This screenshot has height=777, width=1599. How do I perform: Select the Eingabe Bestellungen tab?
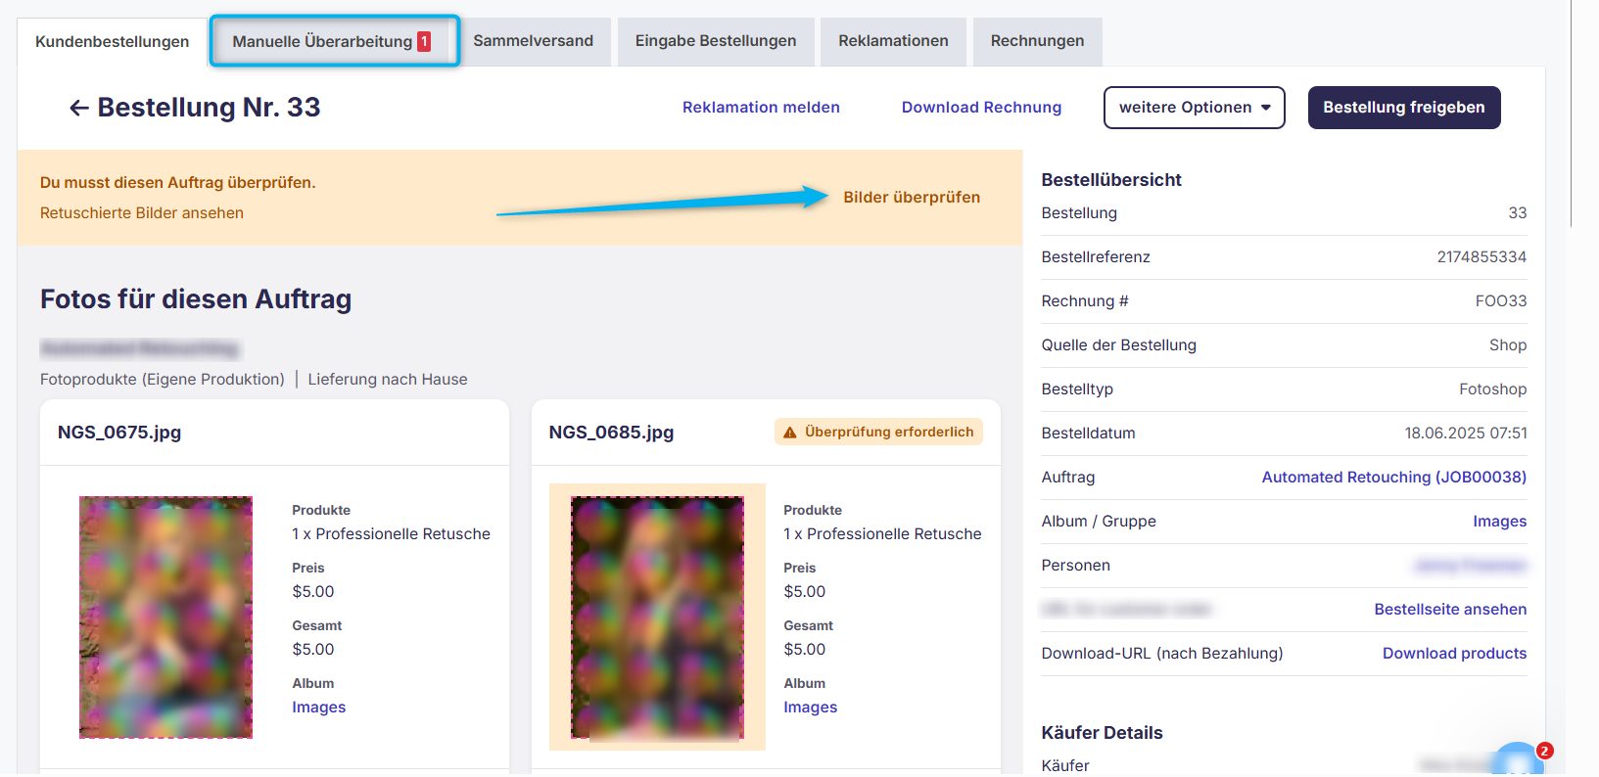tap(716, 41)
